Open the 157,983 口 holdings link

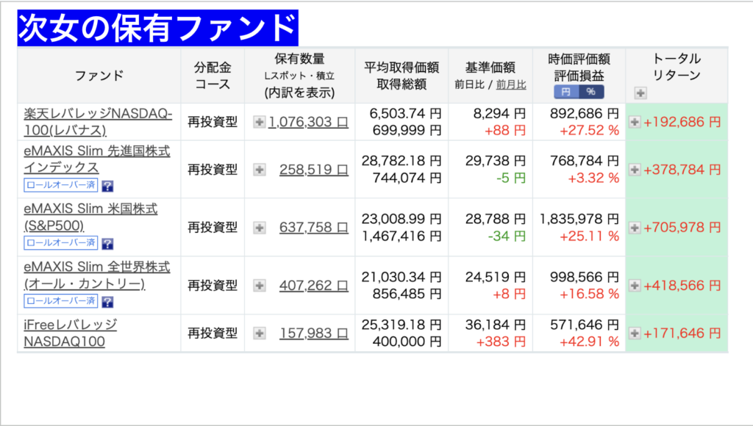[314, 333]
